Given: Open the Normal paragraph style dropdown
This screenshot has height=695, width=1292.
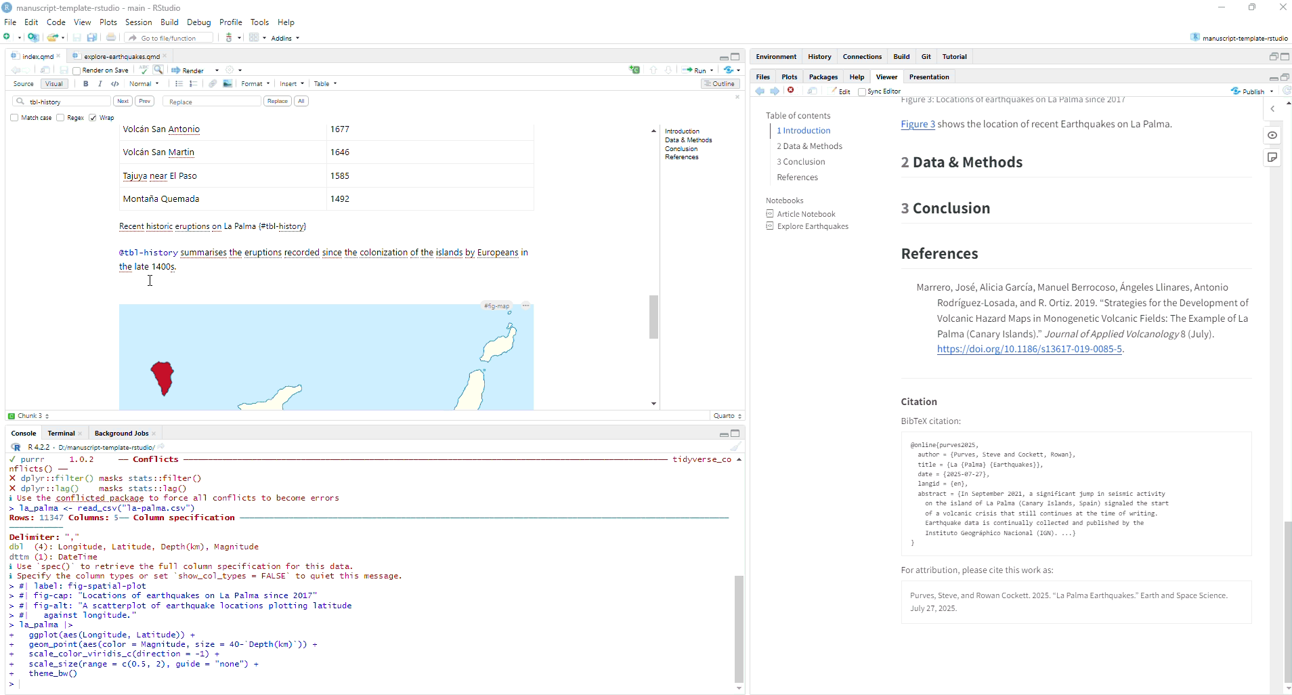Looking at the screenshot, I should 144,84.
